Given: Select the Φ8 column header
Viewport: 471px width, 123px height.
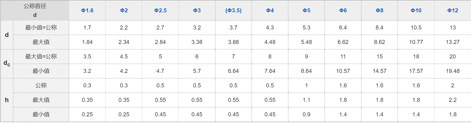Looking at the screenshot, I should tap(379, 10).
